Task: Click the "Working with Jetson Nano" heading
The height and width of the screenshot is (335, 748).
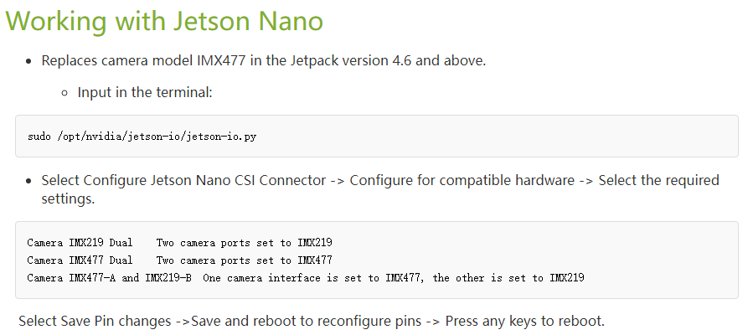Action: point(164,21)
